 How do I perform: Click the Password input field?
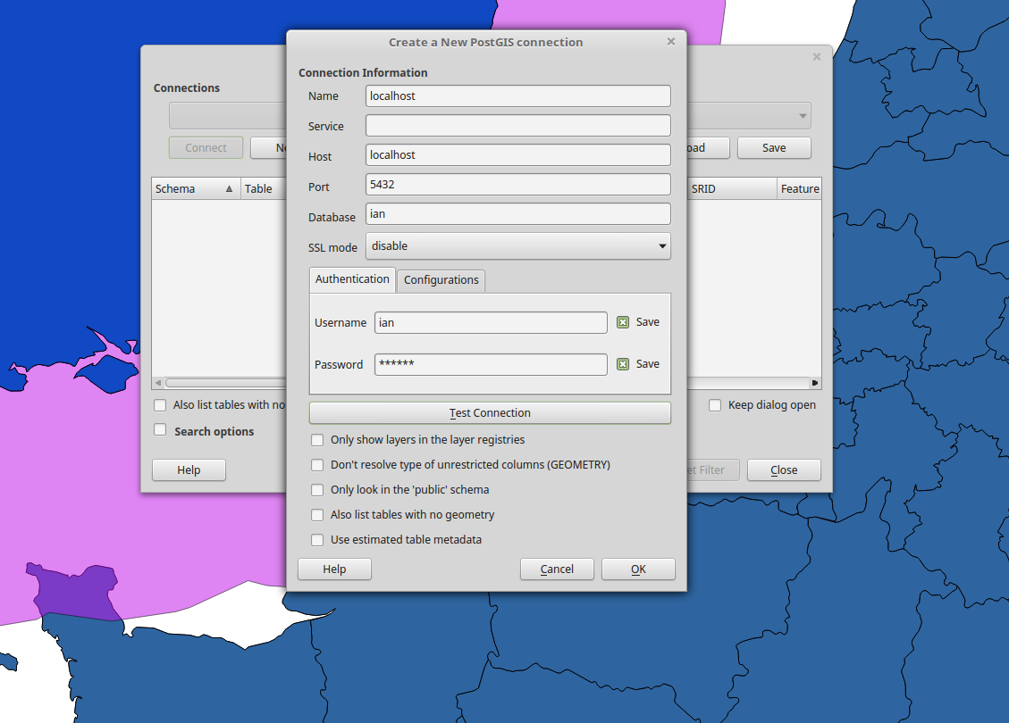pyautogui.click(x=491, y=364)
